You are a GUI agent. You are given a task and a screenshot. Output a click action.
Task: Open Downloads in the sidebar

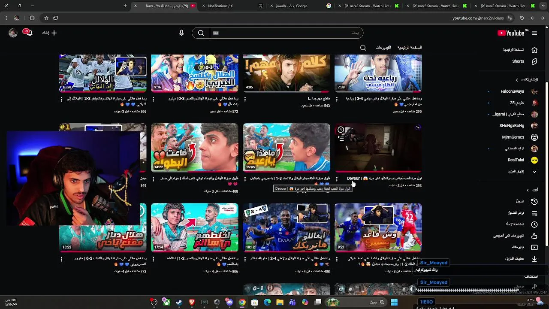click(520, 259)
